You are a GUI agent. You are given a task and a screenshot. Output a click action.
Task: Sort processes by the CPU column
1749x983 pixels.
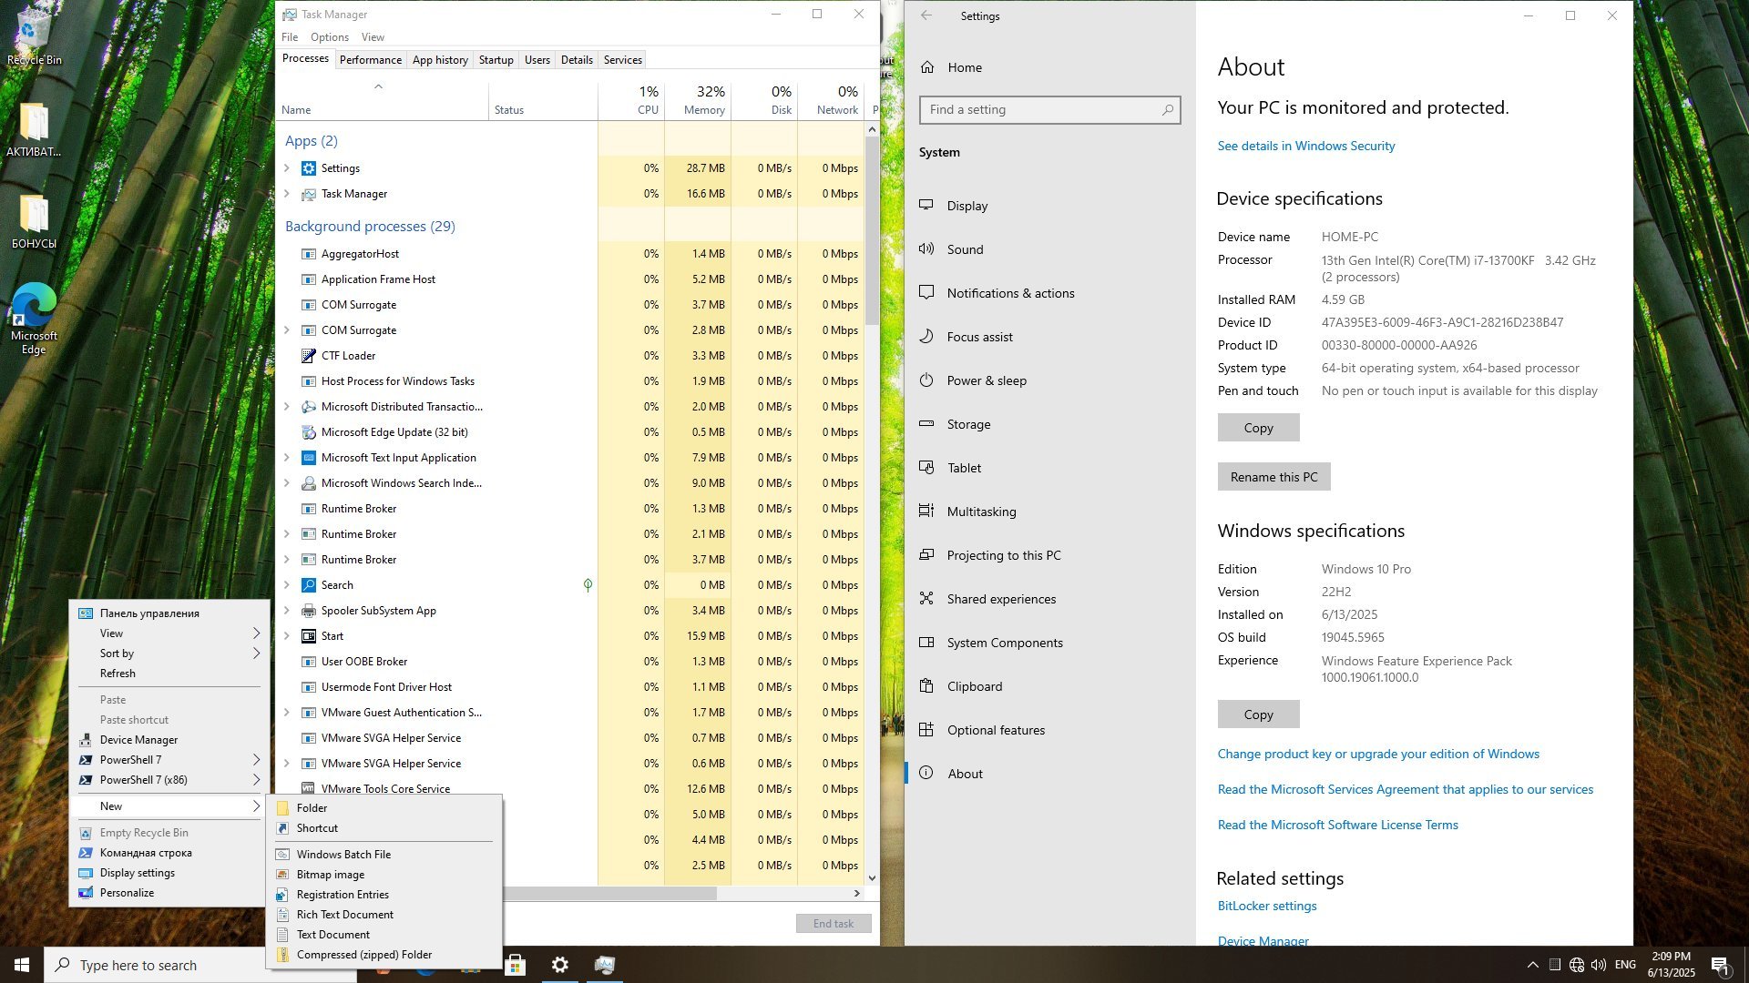tap(631, 100)
